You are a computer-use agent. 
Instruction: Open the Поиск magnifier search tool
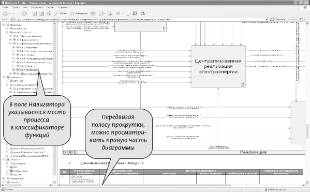point(61,13)
